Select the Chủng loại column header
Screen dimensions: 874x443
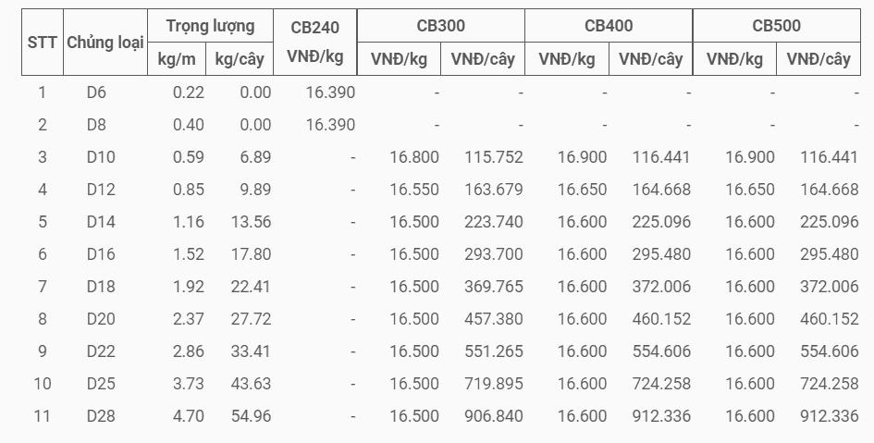pos(105,43)
